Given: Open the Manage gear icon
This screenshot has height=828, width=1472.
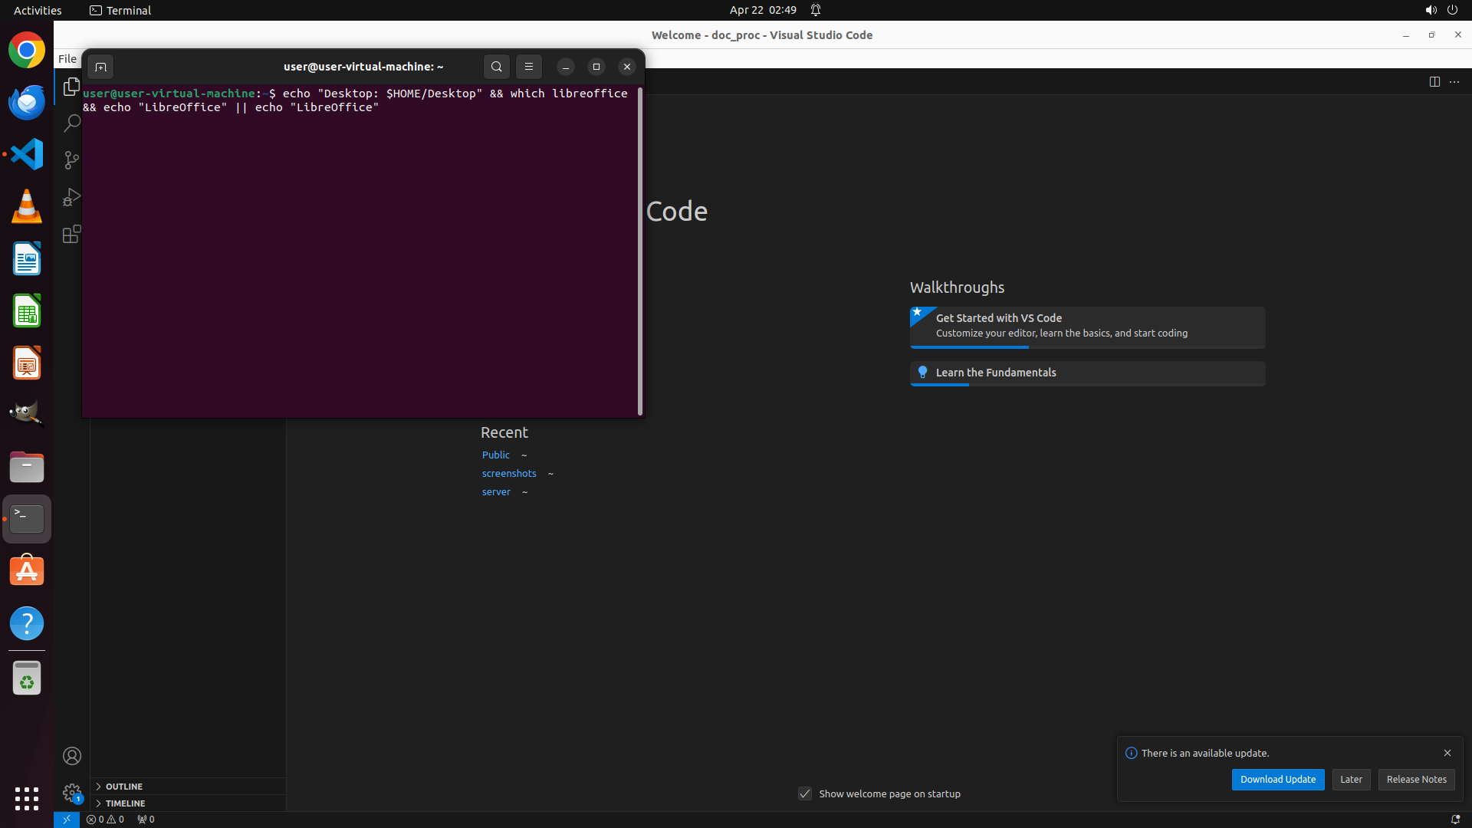Looking at the screenshot, I should pos(71,792).
